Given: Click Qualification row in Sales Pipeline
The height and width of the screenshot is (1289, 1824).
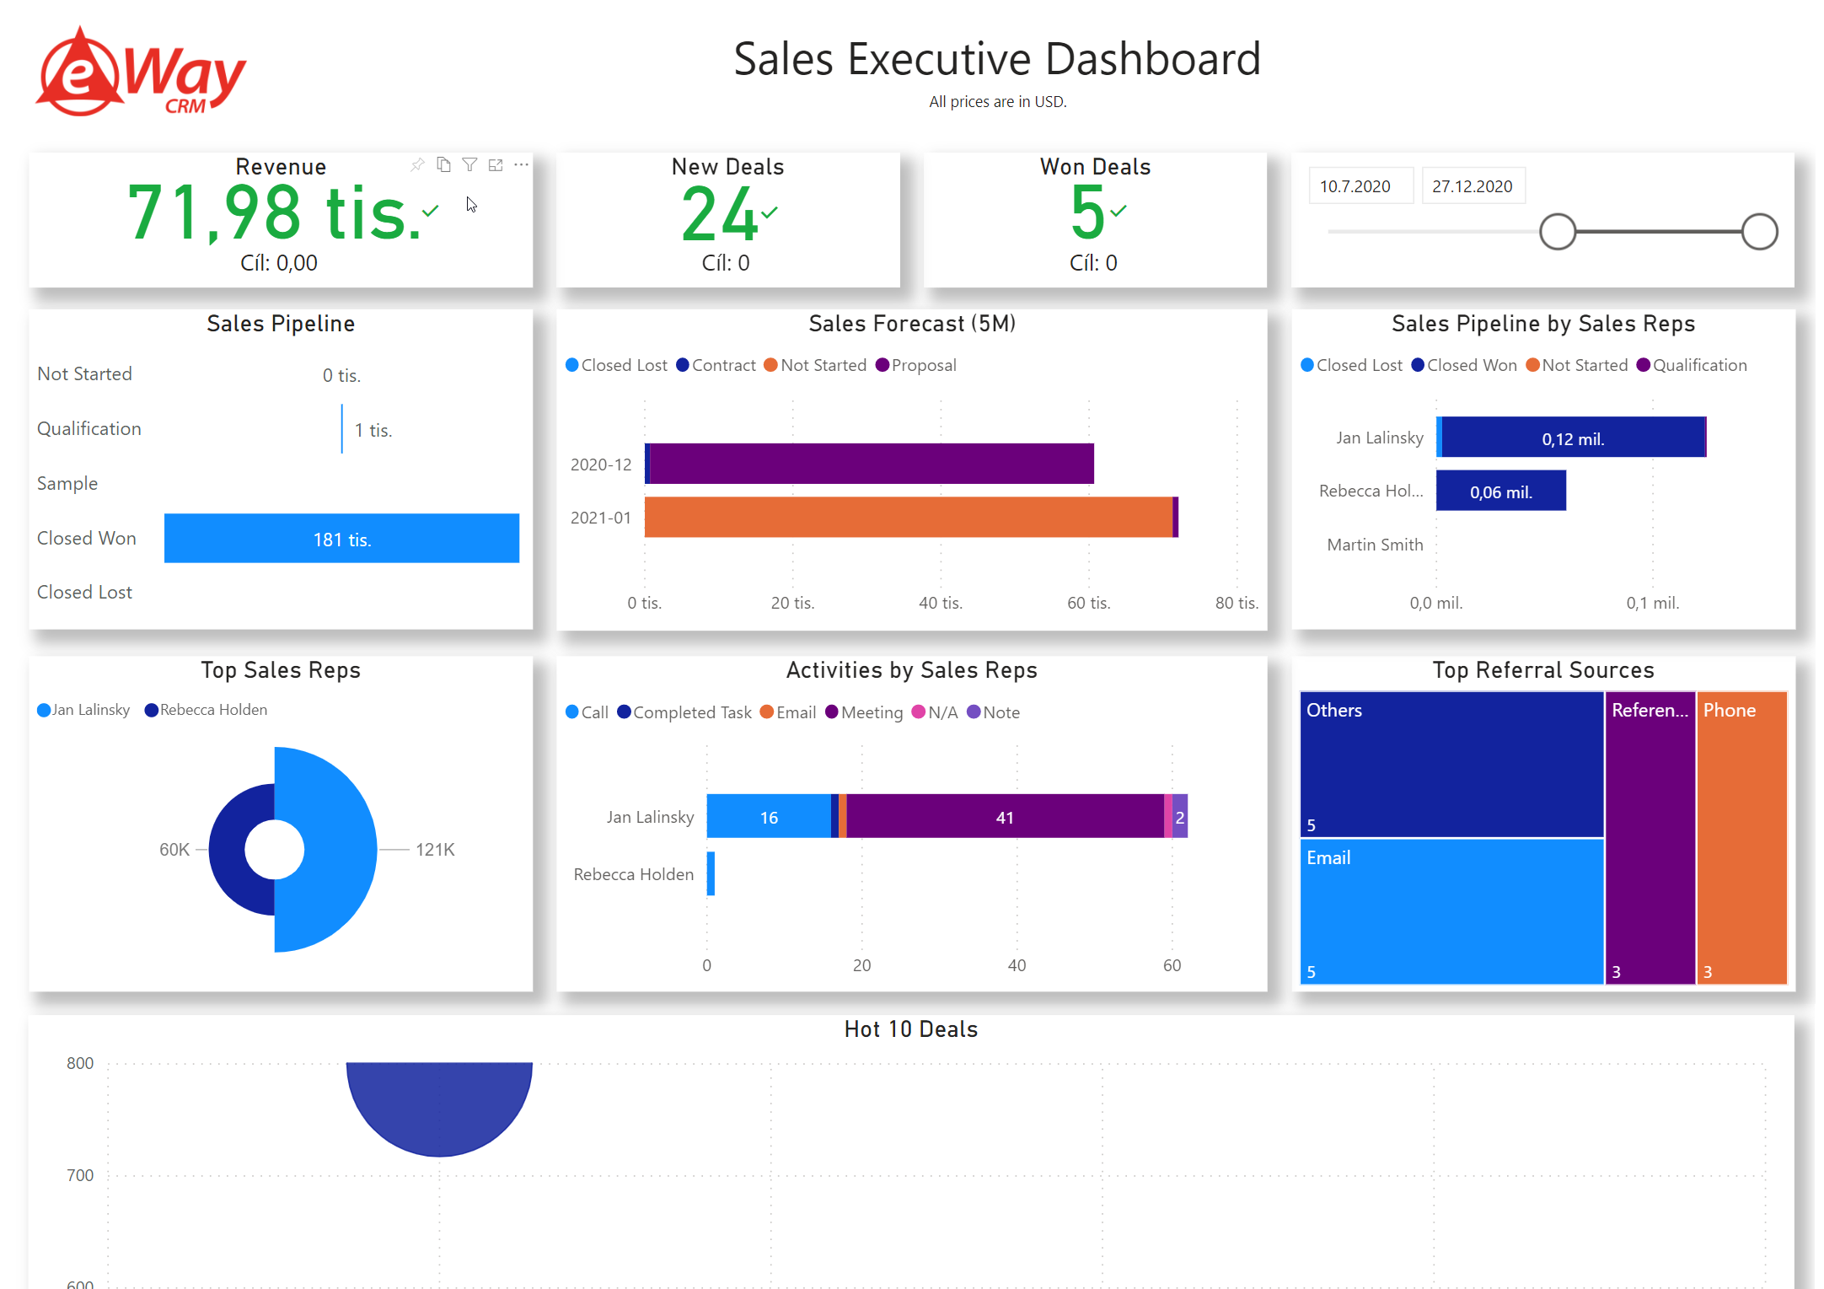Looking at the screenshot, I should coord(278,429).
